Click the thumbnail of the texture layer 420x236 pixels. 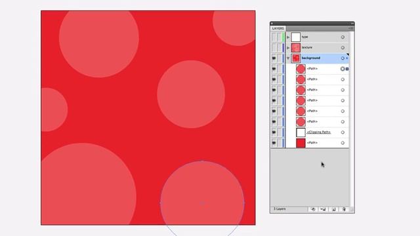coord(296,48)
